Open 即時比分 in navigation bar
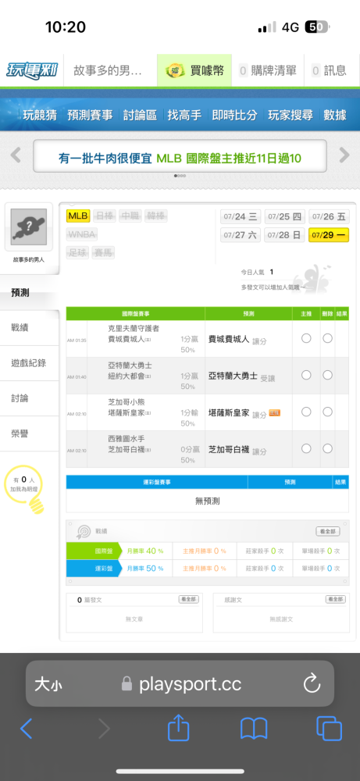The image size is (360, 781). [234, 115]
